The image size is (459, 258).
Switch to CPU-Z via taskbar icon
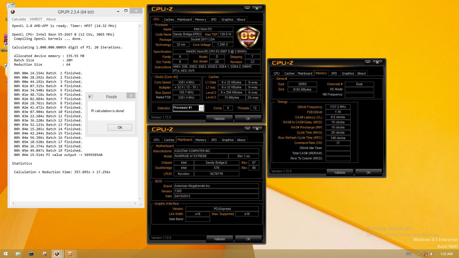point(70,254)
